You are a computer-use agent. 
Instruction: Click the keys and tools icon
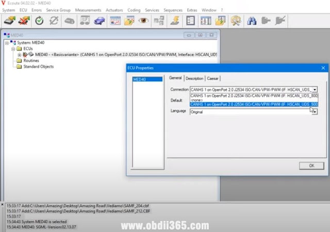236,21
